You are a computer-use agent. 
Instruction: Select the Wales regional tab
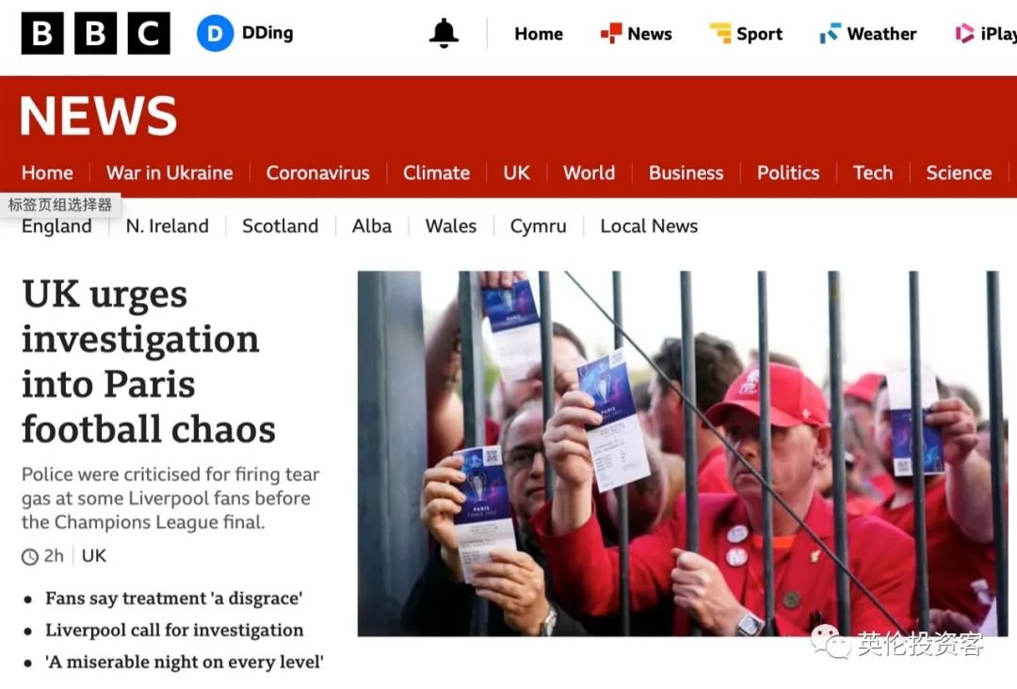click(x=451, y=226)
